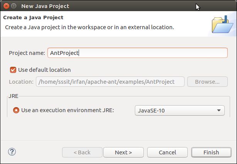Close the New Java Project dialog
237x164 pixels.
[6, 6]
